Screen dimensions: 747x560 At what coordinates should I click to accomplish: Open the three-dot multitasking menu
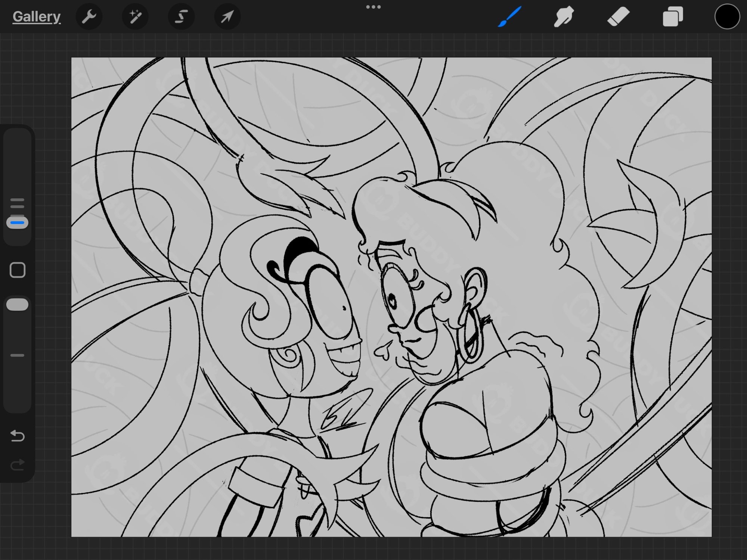(x=373, y=7)
